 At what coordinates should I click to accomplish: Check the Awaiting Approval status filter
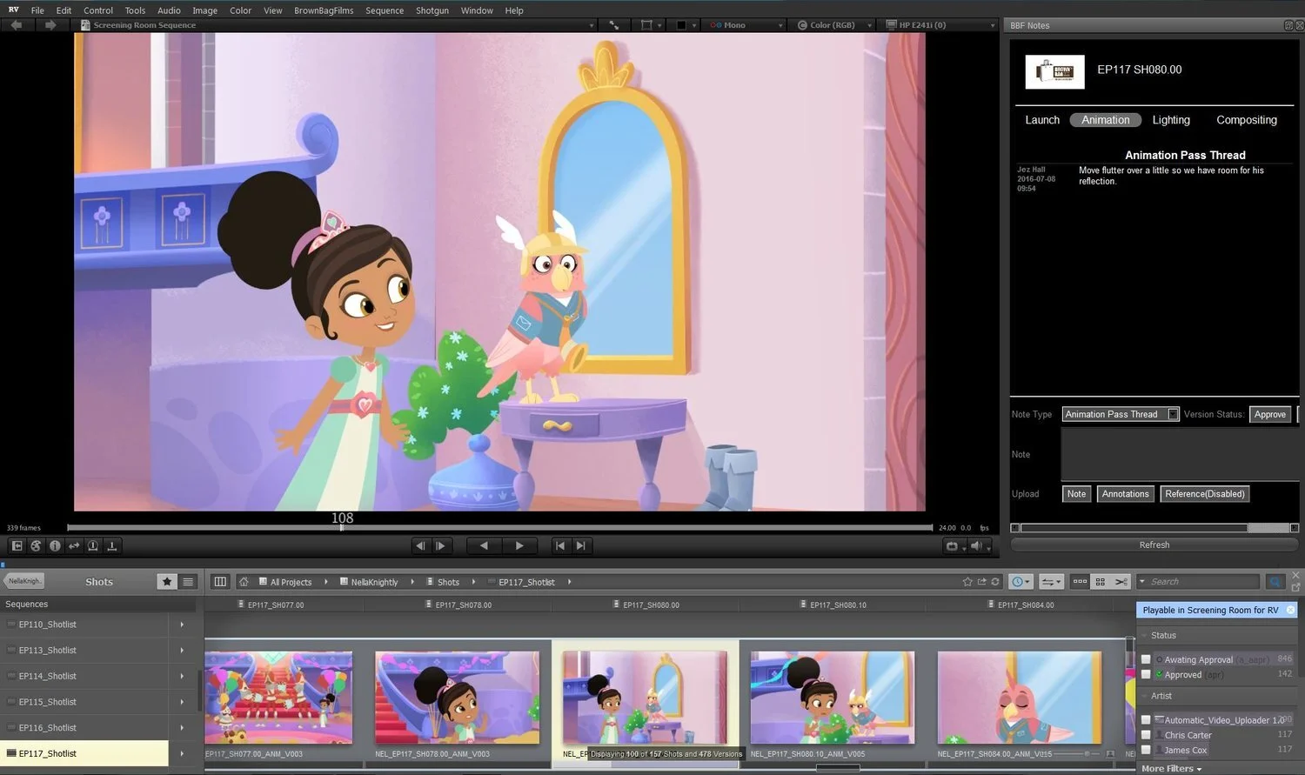[1146, 659]
